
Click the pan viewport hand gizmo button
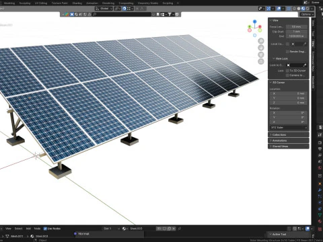261,48
